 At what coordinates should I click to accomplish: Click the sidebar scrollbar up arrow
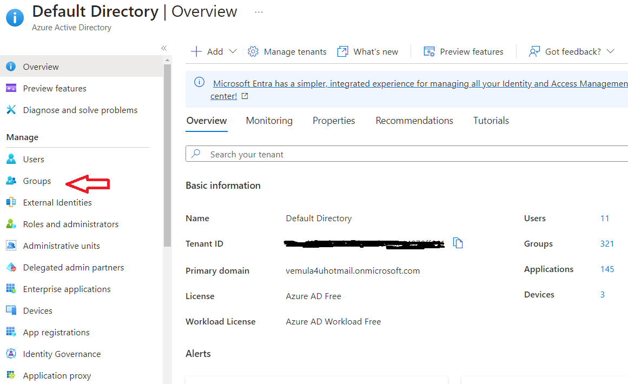coord(167,60)
